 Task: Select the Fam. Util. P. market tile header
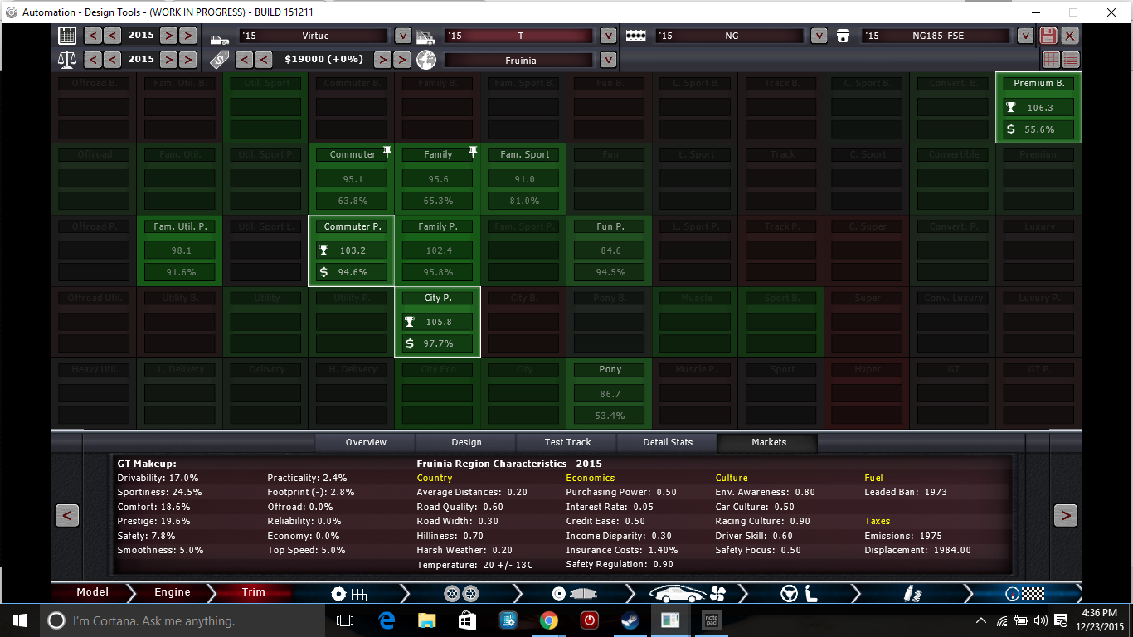coord(180,226)
